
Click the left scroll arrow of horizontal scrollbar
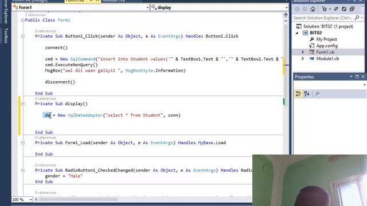pyautogui.click(x=36, y=200)
